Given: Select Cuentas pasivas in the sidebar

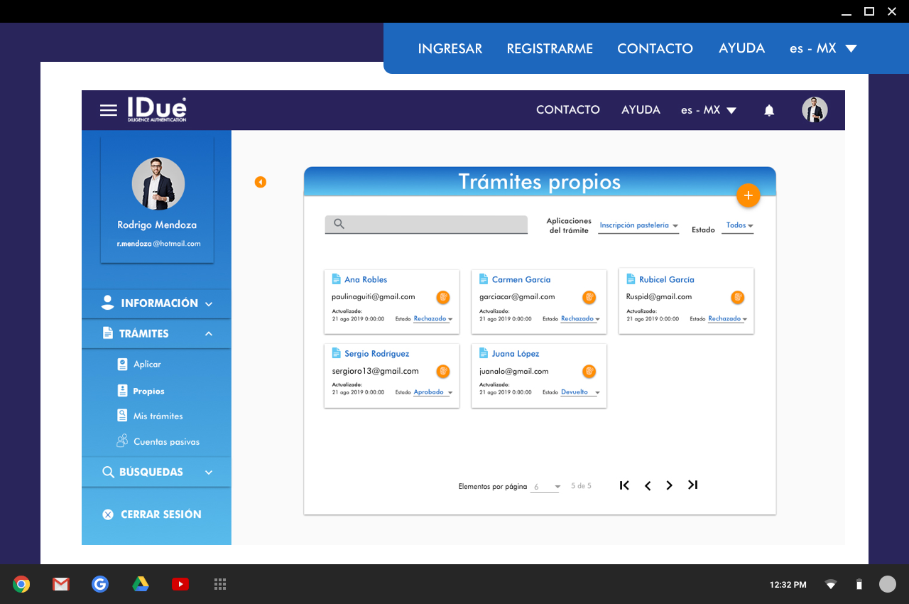Looking at the screenshot, I should pos(166,442).
